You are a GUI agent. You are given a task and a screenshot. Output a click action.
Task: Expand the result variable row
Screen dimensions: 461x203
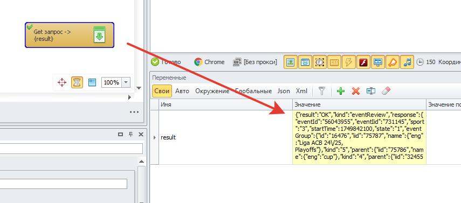click(155, 137)
